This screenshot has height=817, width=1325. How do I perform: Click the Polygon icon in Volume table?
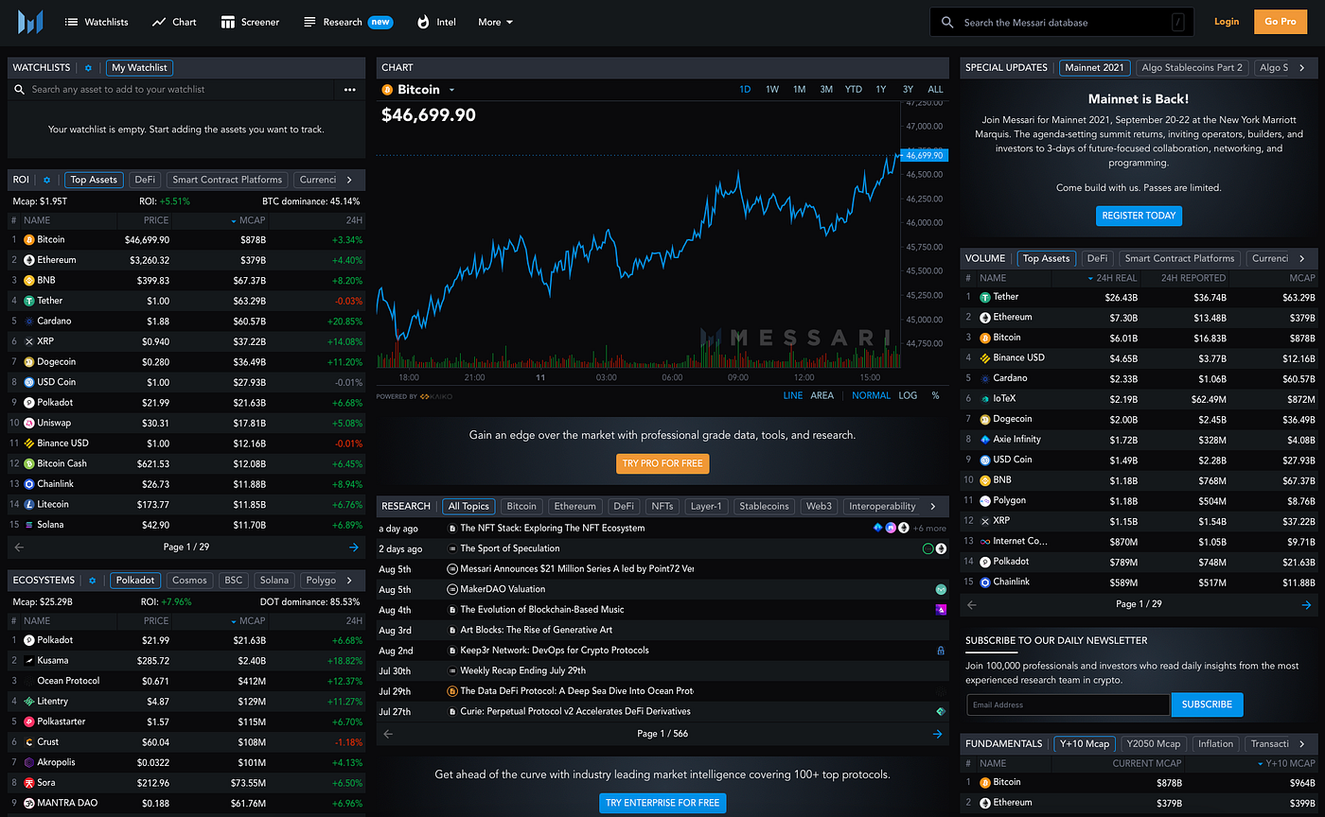pos(984,500)
